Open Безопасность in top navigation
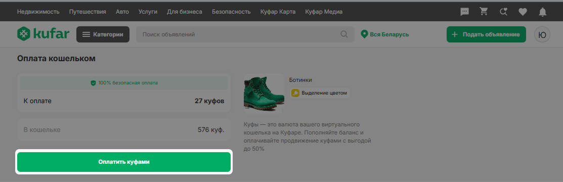This screenshot has width=563, height=182. click(x=231, y=12)
